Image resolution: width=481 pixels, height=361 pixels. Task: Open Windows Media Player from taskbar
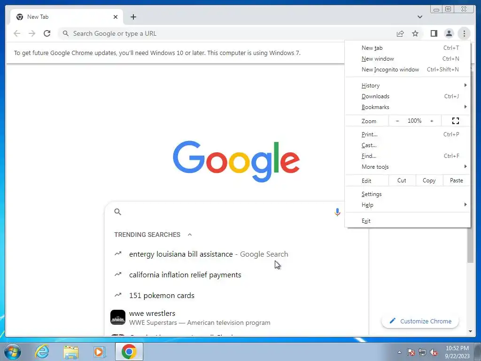pyautogui.click(x=100, y=352)
